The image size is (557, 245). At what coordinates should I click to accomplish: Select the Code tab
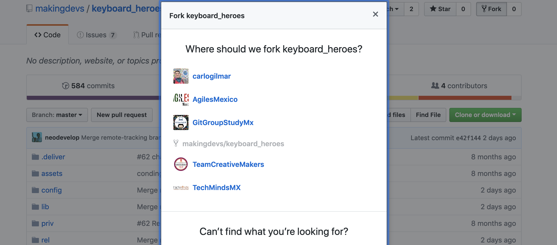pyautogui.click(x=48, y=35)
